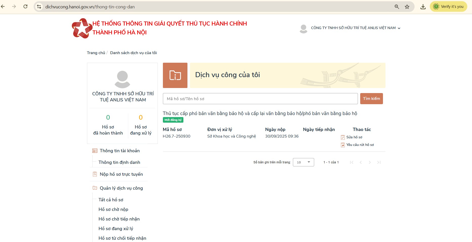Viewport: 472px width, 242px height.
Task: Click the site information icon in address bar
Action: [39, 7]
